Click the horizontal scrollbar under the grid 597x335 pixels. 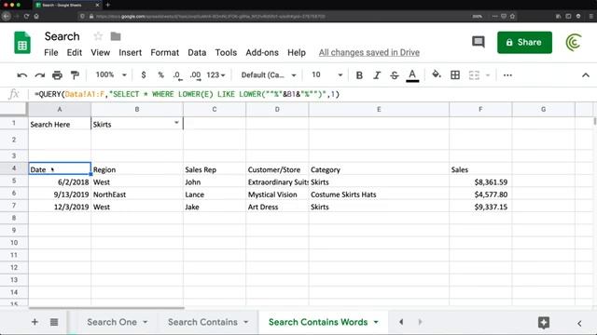[x=106, y=308]
